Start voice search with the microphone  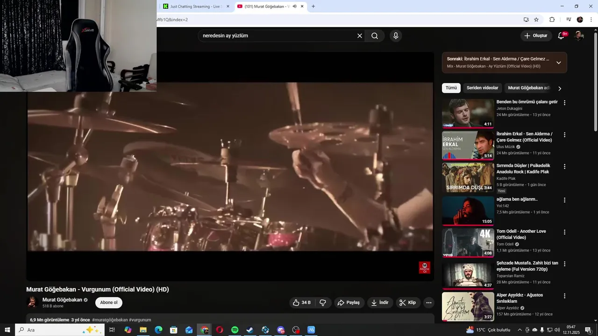pos(396,35)
